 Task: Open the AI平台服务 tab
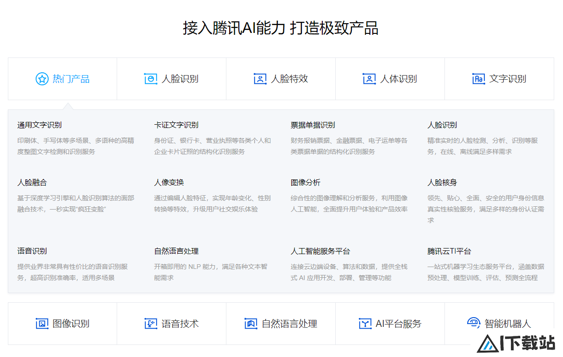pyautogui.click(x=390, y=324)
